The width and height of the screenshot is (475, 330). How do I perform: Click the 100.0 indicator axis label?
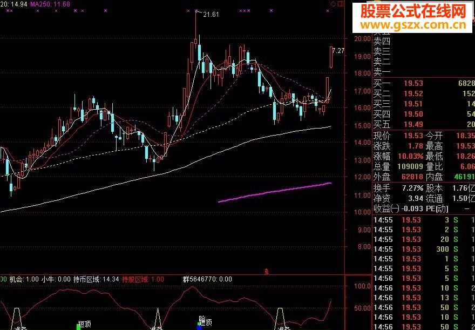pos(363,286)
